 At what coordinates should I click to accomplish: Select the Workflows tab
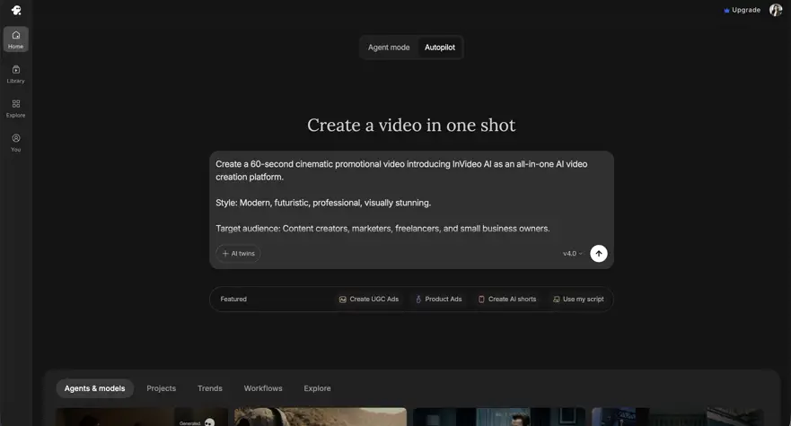[x=263, y=388]
